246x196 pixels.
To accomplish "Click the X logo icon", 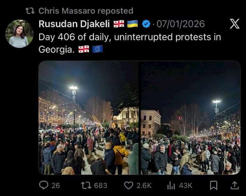I will [x=235, y=24].
